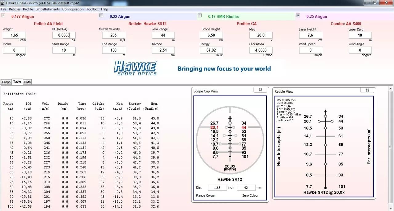Click the Zero Colour label
Viewport: 394px width, 211px height.
tap(250, 196)
